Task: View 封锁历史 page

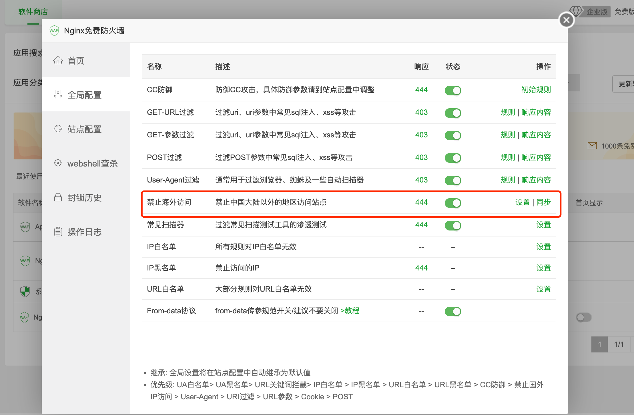Action: tap(86, 198)
